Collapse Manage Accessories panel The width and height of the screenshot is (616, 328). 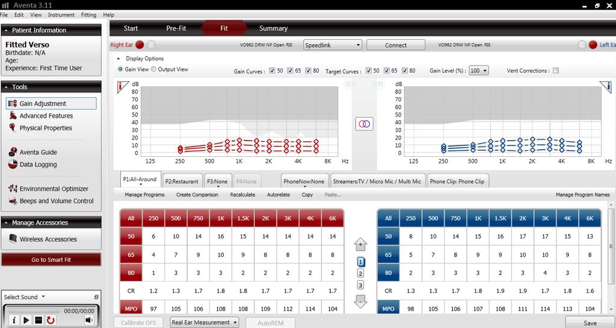pos(6,222)
